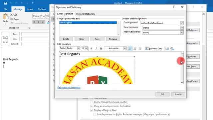Screen dimensions: 213x120
Task: Cancel the Signatures and Stationery dialog
Action: 178,94
